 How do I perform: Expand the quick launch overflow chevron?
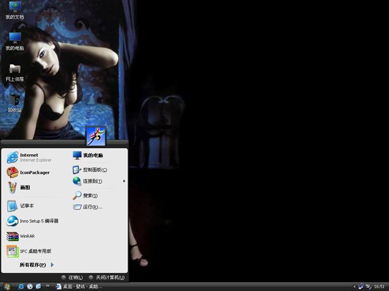[47, 286]
